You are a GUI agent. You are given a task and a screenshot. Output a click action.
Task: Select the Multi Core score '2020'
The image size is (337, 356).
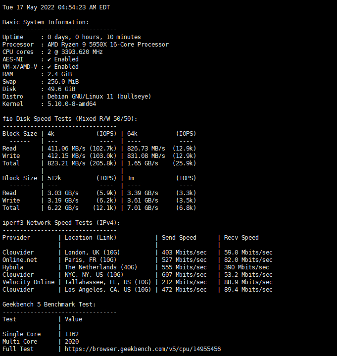tap(72, 342)
